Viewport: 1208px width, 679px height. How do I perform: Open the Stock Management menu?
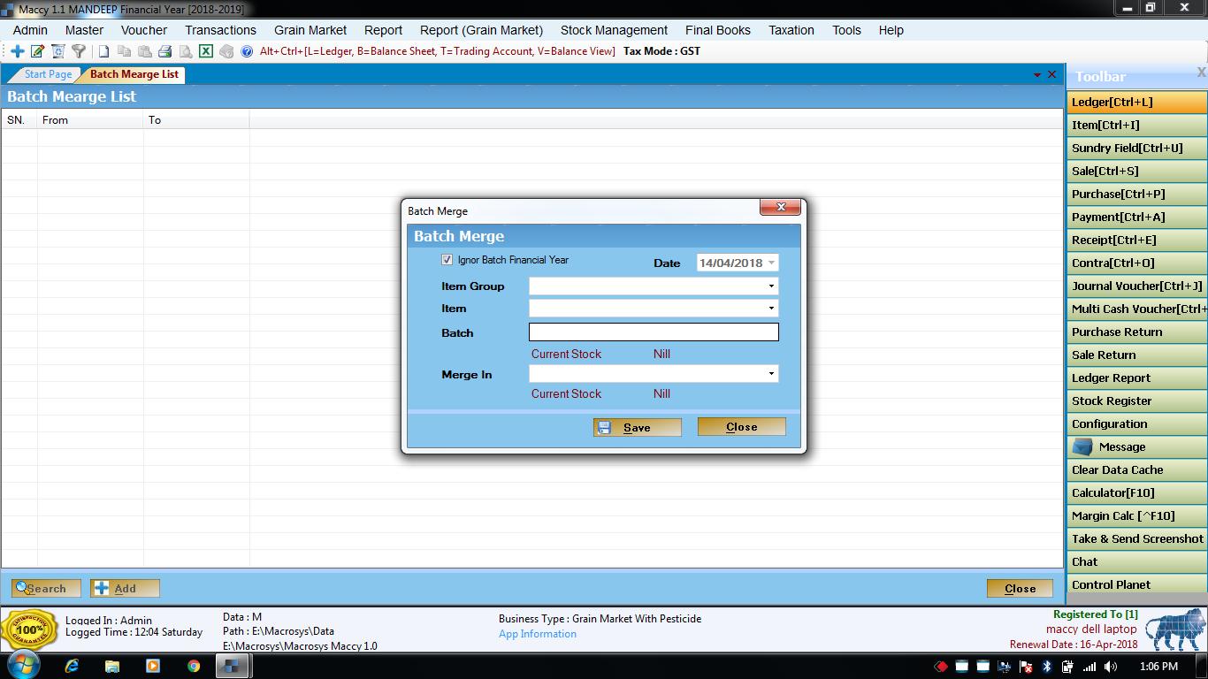point(614,30)
